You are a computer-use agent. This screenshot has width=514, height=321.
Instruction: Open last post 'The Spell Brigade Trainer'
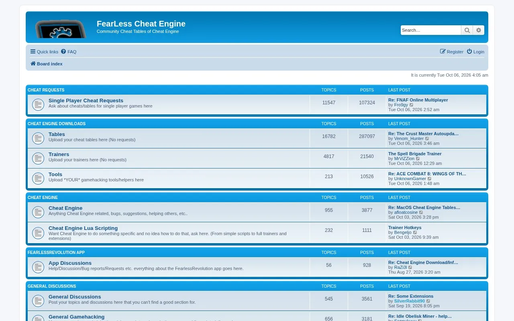coord(415,154)
